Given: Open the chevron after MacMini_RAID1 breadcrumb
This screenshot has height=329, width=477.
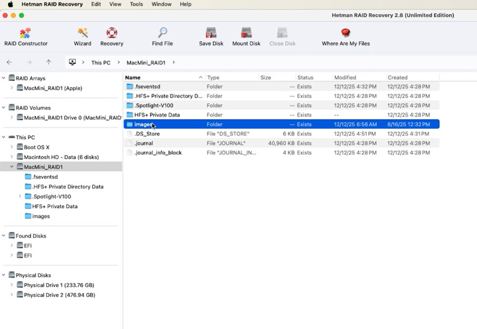Looking at the screenshot, I should tap(173, 62).
